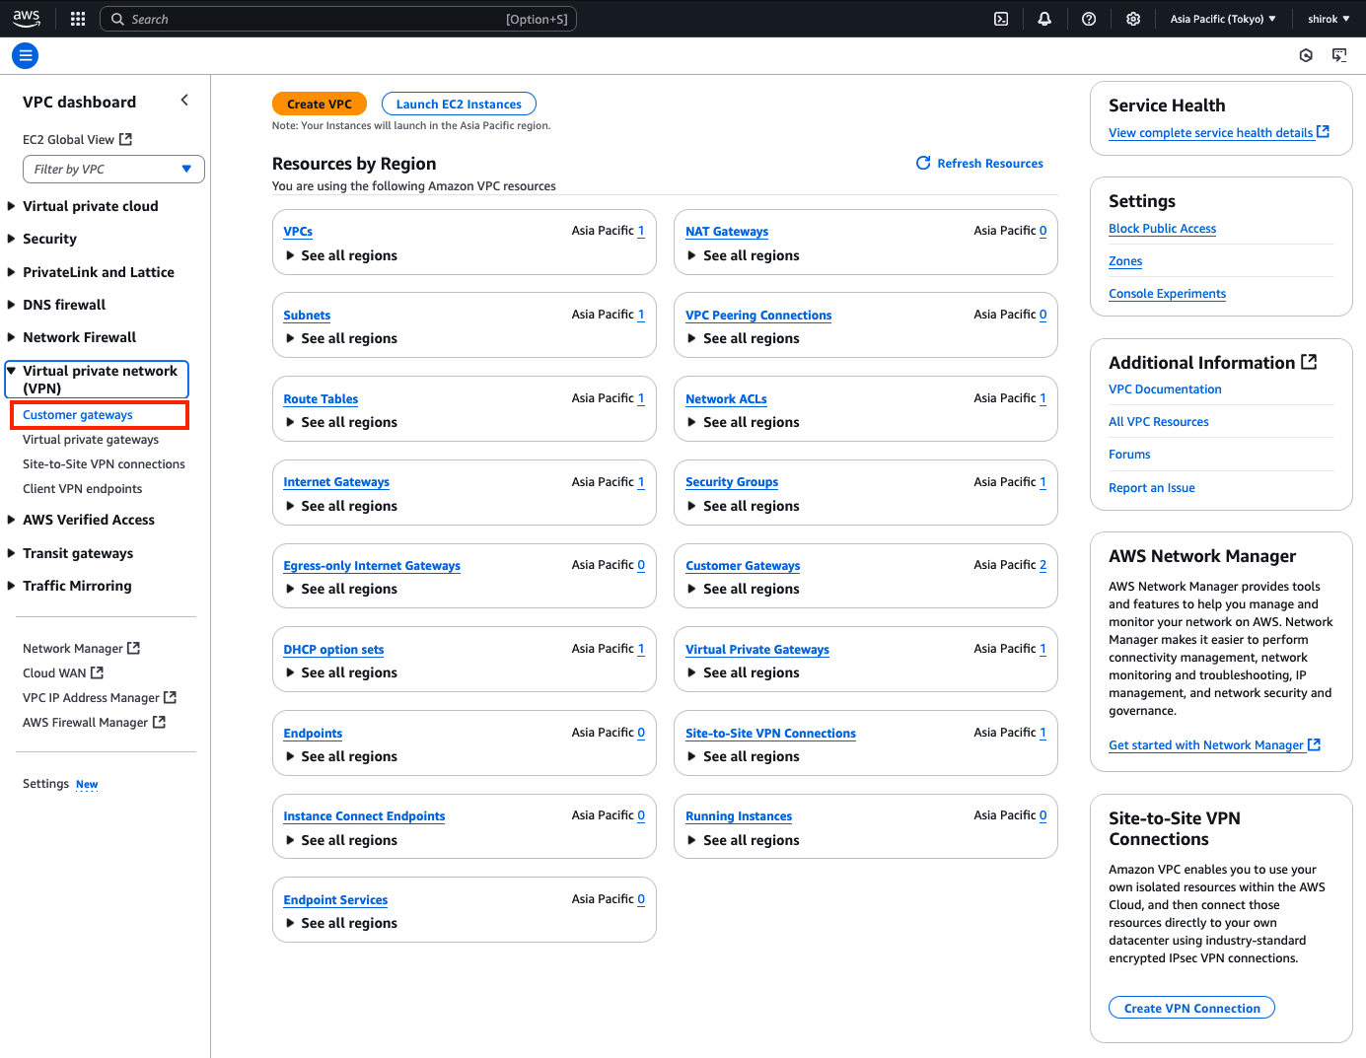Expand See all regions under VPCs
This screenshot has width=1366, height=1058.
[x=341, y=255]
